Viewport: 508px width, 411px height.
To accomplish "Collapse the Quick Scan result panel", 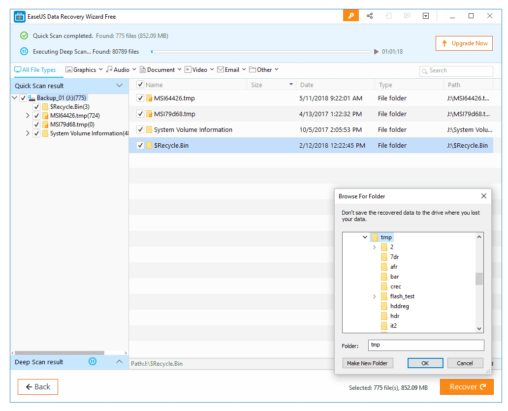I will 119,86.
